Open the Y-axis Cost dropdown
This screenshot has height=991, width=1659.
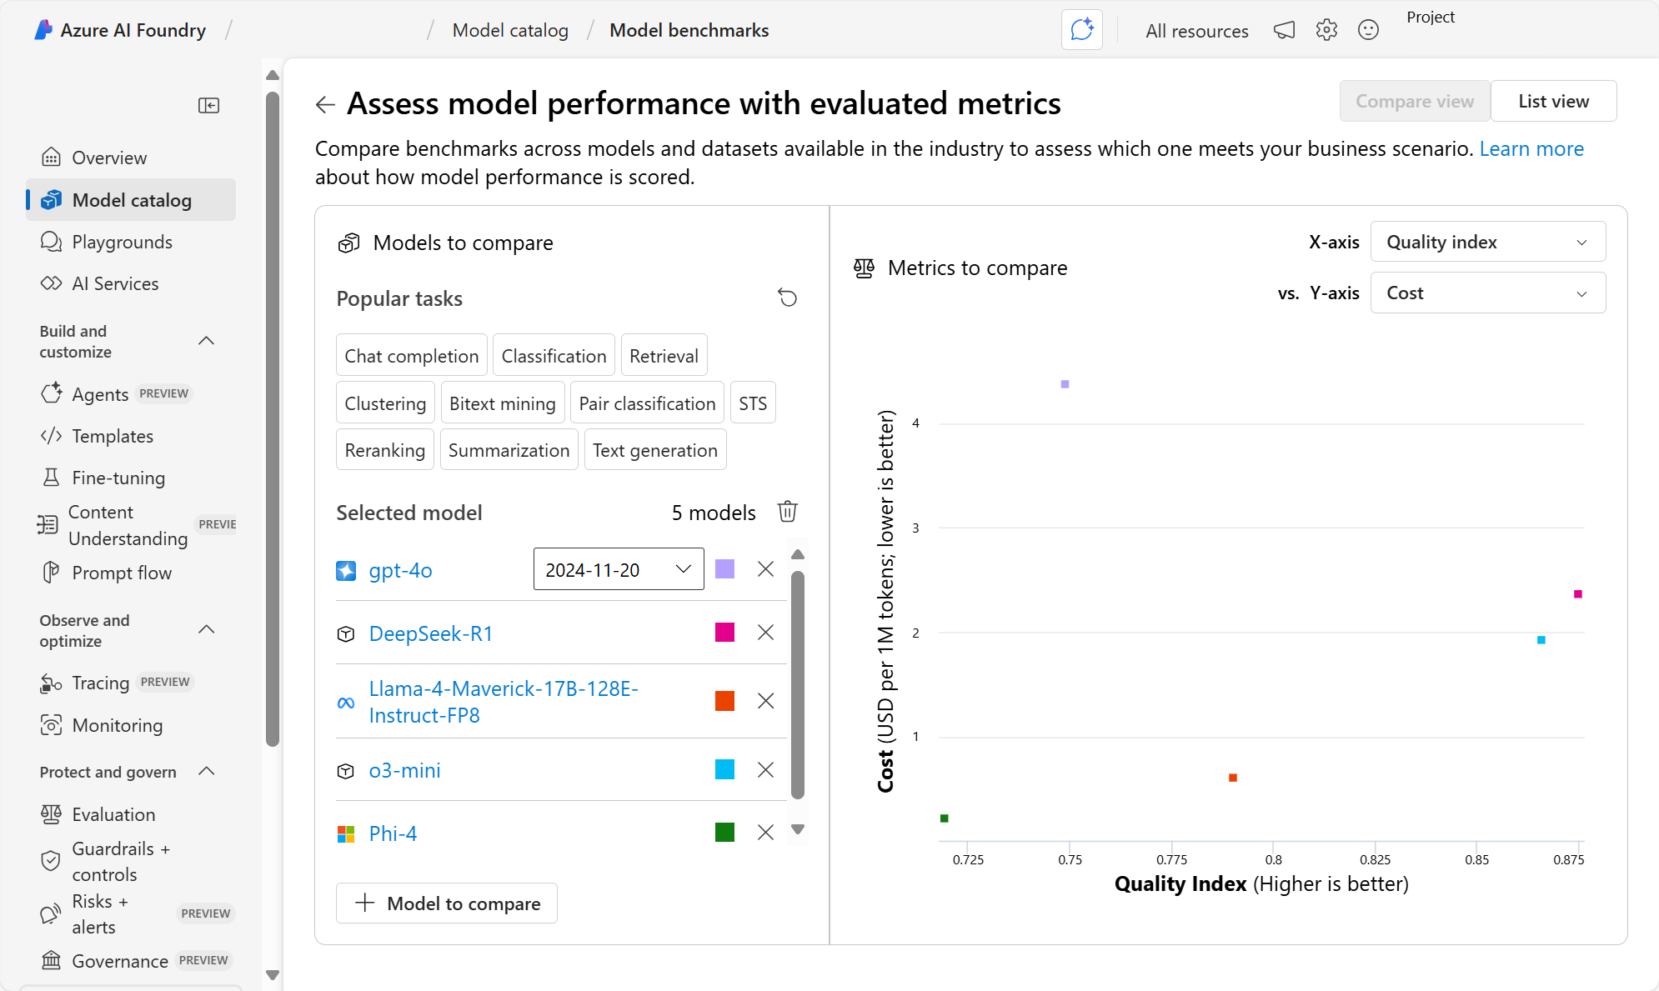(x=1488, y=293)
